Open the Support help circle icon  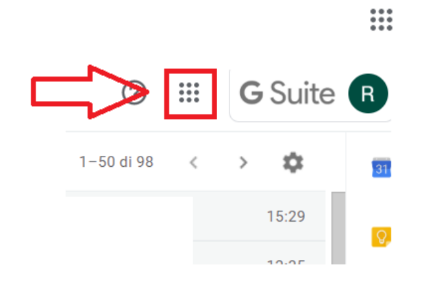coord(134,92)
